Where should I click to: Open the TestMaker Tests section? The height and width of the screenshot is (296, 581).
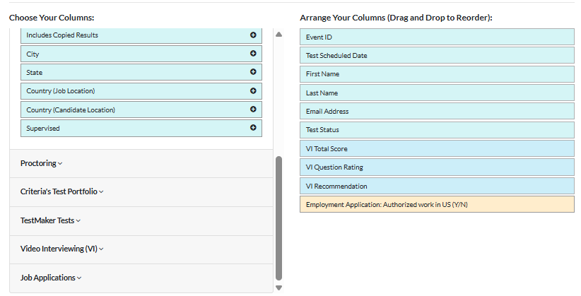[x=50, y=220]
